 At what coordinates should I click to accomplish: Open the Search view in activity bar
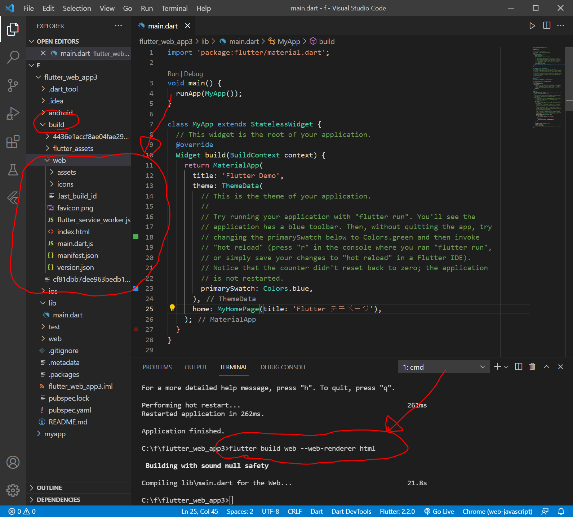[13, 57]
